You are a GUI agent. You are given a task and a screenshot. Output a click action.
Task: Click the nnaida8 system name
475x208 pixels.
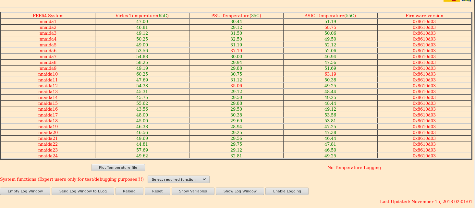coord(48,62)
